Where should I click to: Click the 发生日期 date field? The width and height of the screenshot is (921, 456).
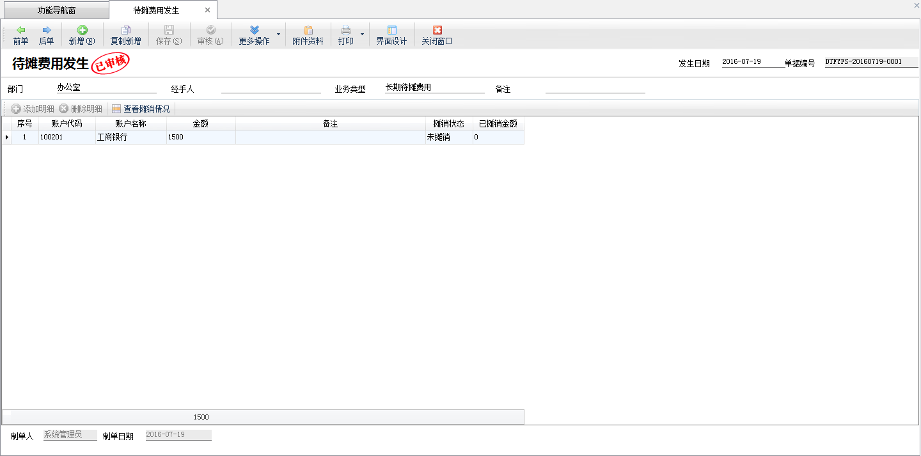click(752, 62)
